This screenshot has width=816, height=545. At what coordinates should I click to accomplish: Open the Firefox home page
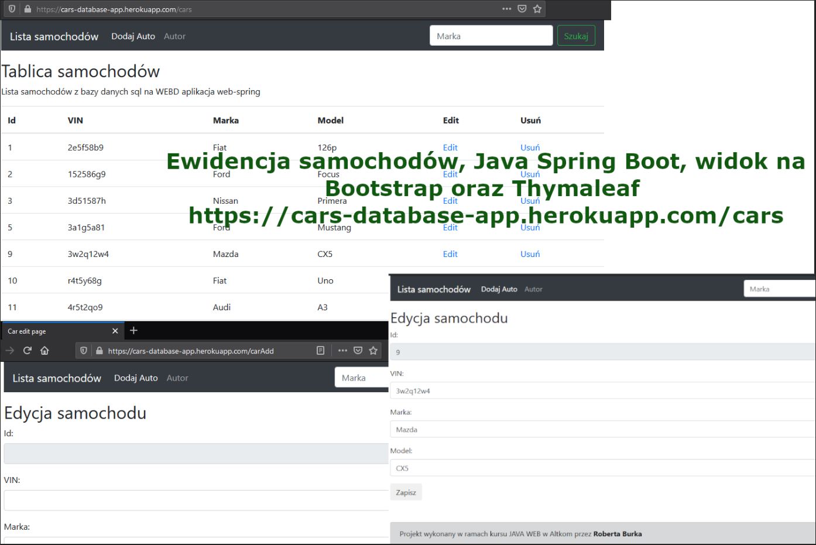pos(44,350)
